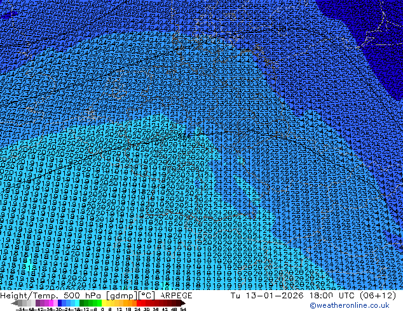This screenshot has width=403, height=311.
Task: Click the '54' value at legend's right end
Action: [183, 309]
